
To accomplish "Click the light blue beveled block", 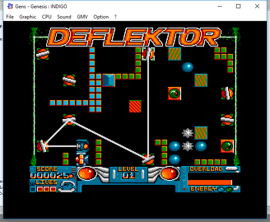I will (x=109, y=80).
